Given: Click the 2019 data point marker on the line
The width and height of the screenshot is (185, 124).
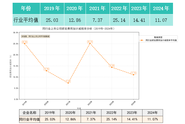Looking at the screenshot, I should pyautogui.click(x=25, y=44).
